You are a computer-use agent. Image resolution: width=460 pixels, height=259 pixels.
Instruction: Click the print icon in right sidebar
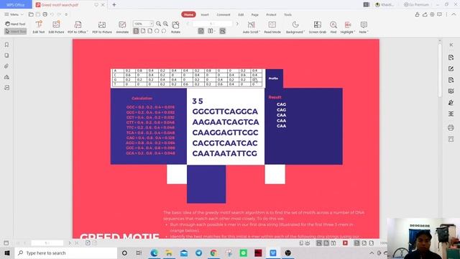tap(451, 127)
